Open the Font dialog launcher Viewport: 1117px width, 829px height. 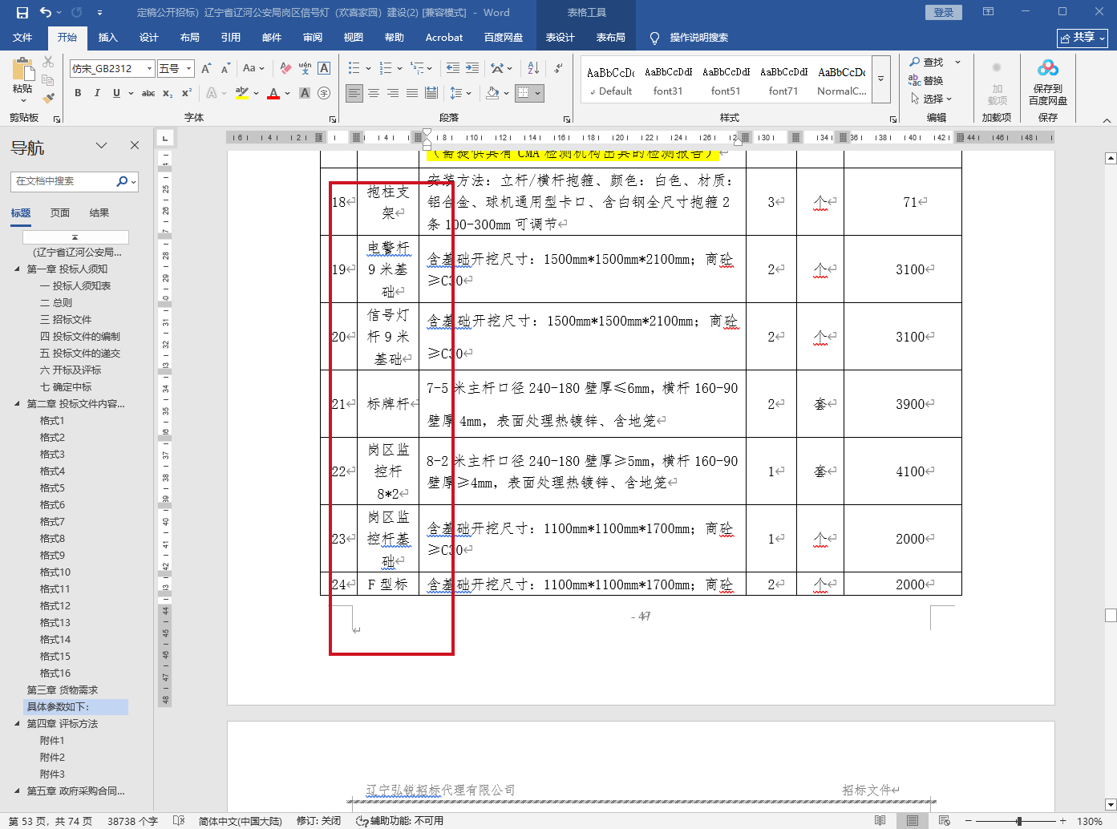pyautogui.click(x=333, y=119)
